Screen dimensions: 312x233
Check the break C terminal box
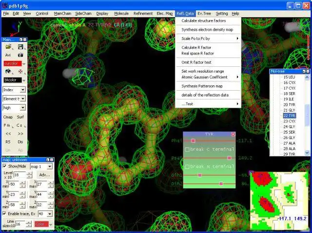(187, 149)
